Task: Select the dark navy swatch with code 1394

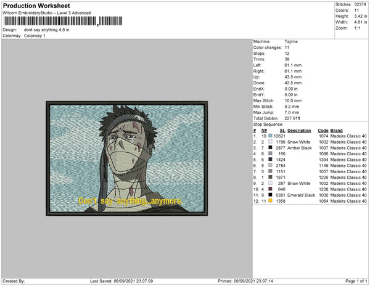Action: click(x=270, y=160)
